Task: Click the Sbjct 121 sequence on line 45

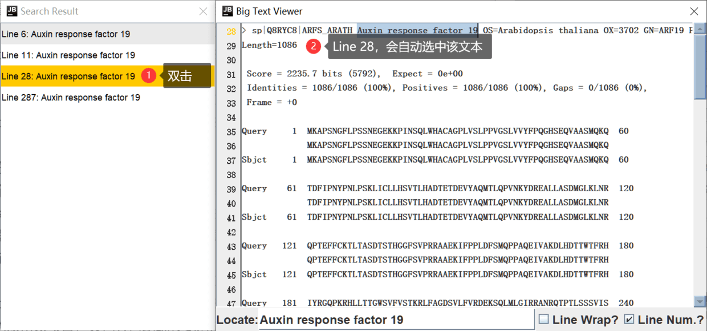Action: 457,275
